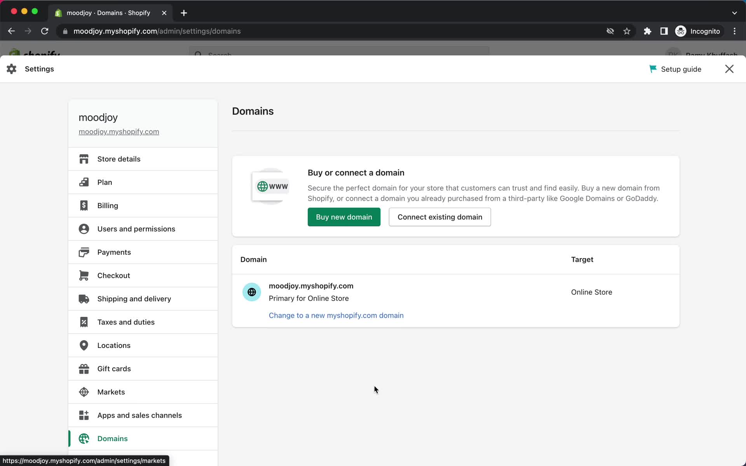Click the Billing icon in sidebar
The width and height of the screenshot is (746, 466).
tap(84, 205)
